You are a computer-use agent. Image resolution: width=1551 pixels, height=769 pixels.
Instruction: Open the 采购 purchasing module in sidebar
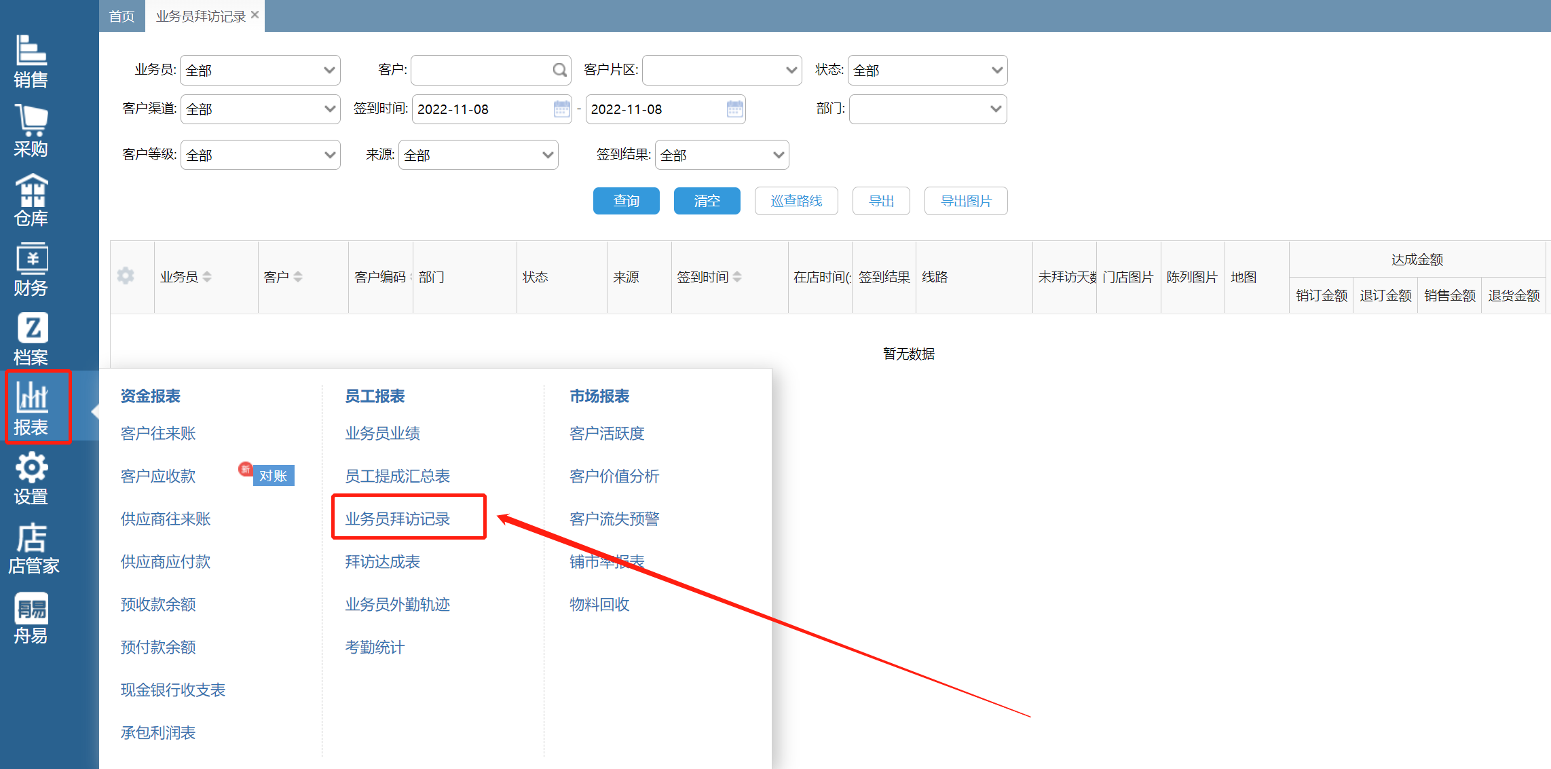point(31,132)
